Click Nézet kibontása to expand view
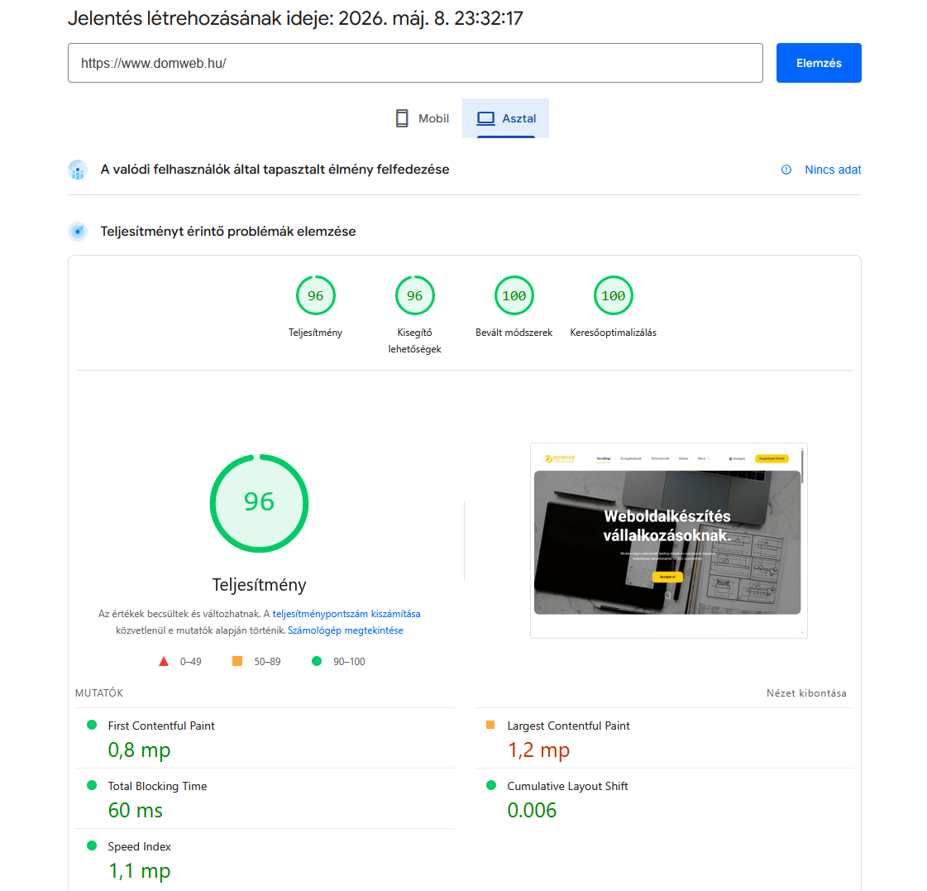 (x=806, y=692)
